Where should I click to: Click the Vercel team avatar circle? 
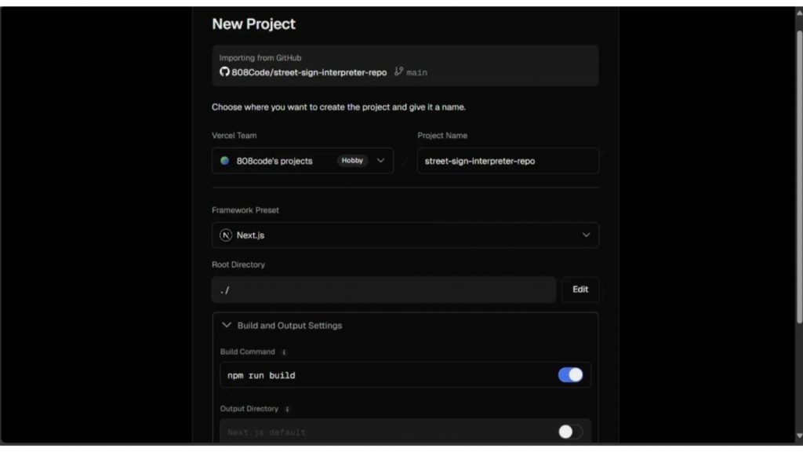pyautogui.click(x=225, y=161)
